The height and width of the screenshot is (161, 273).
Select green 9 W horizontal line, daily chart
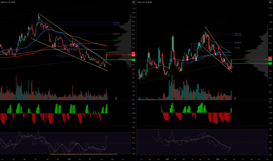(116, 60)
